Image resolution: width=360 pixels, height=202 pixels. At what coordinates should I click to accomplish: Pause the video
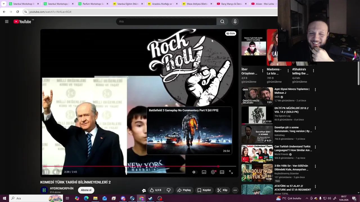click(x=46, y=172)
